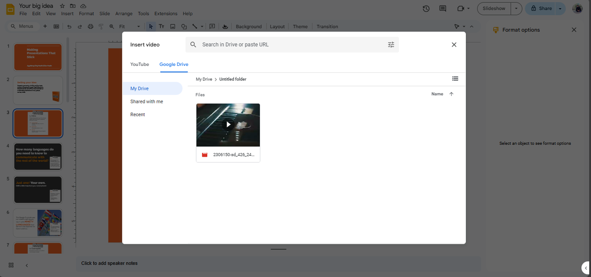Open the Transition panel

point(327,27)
